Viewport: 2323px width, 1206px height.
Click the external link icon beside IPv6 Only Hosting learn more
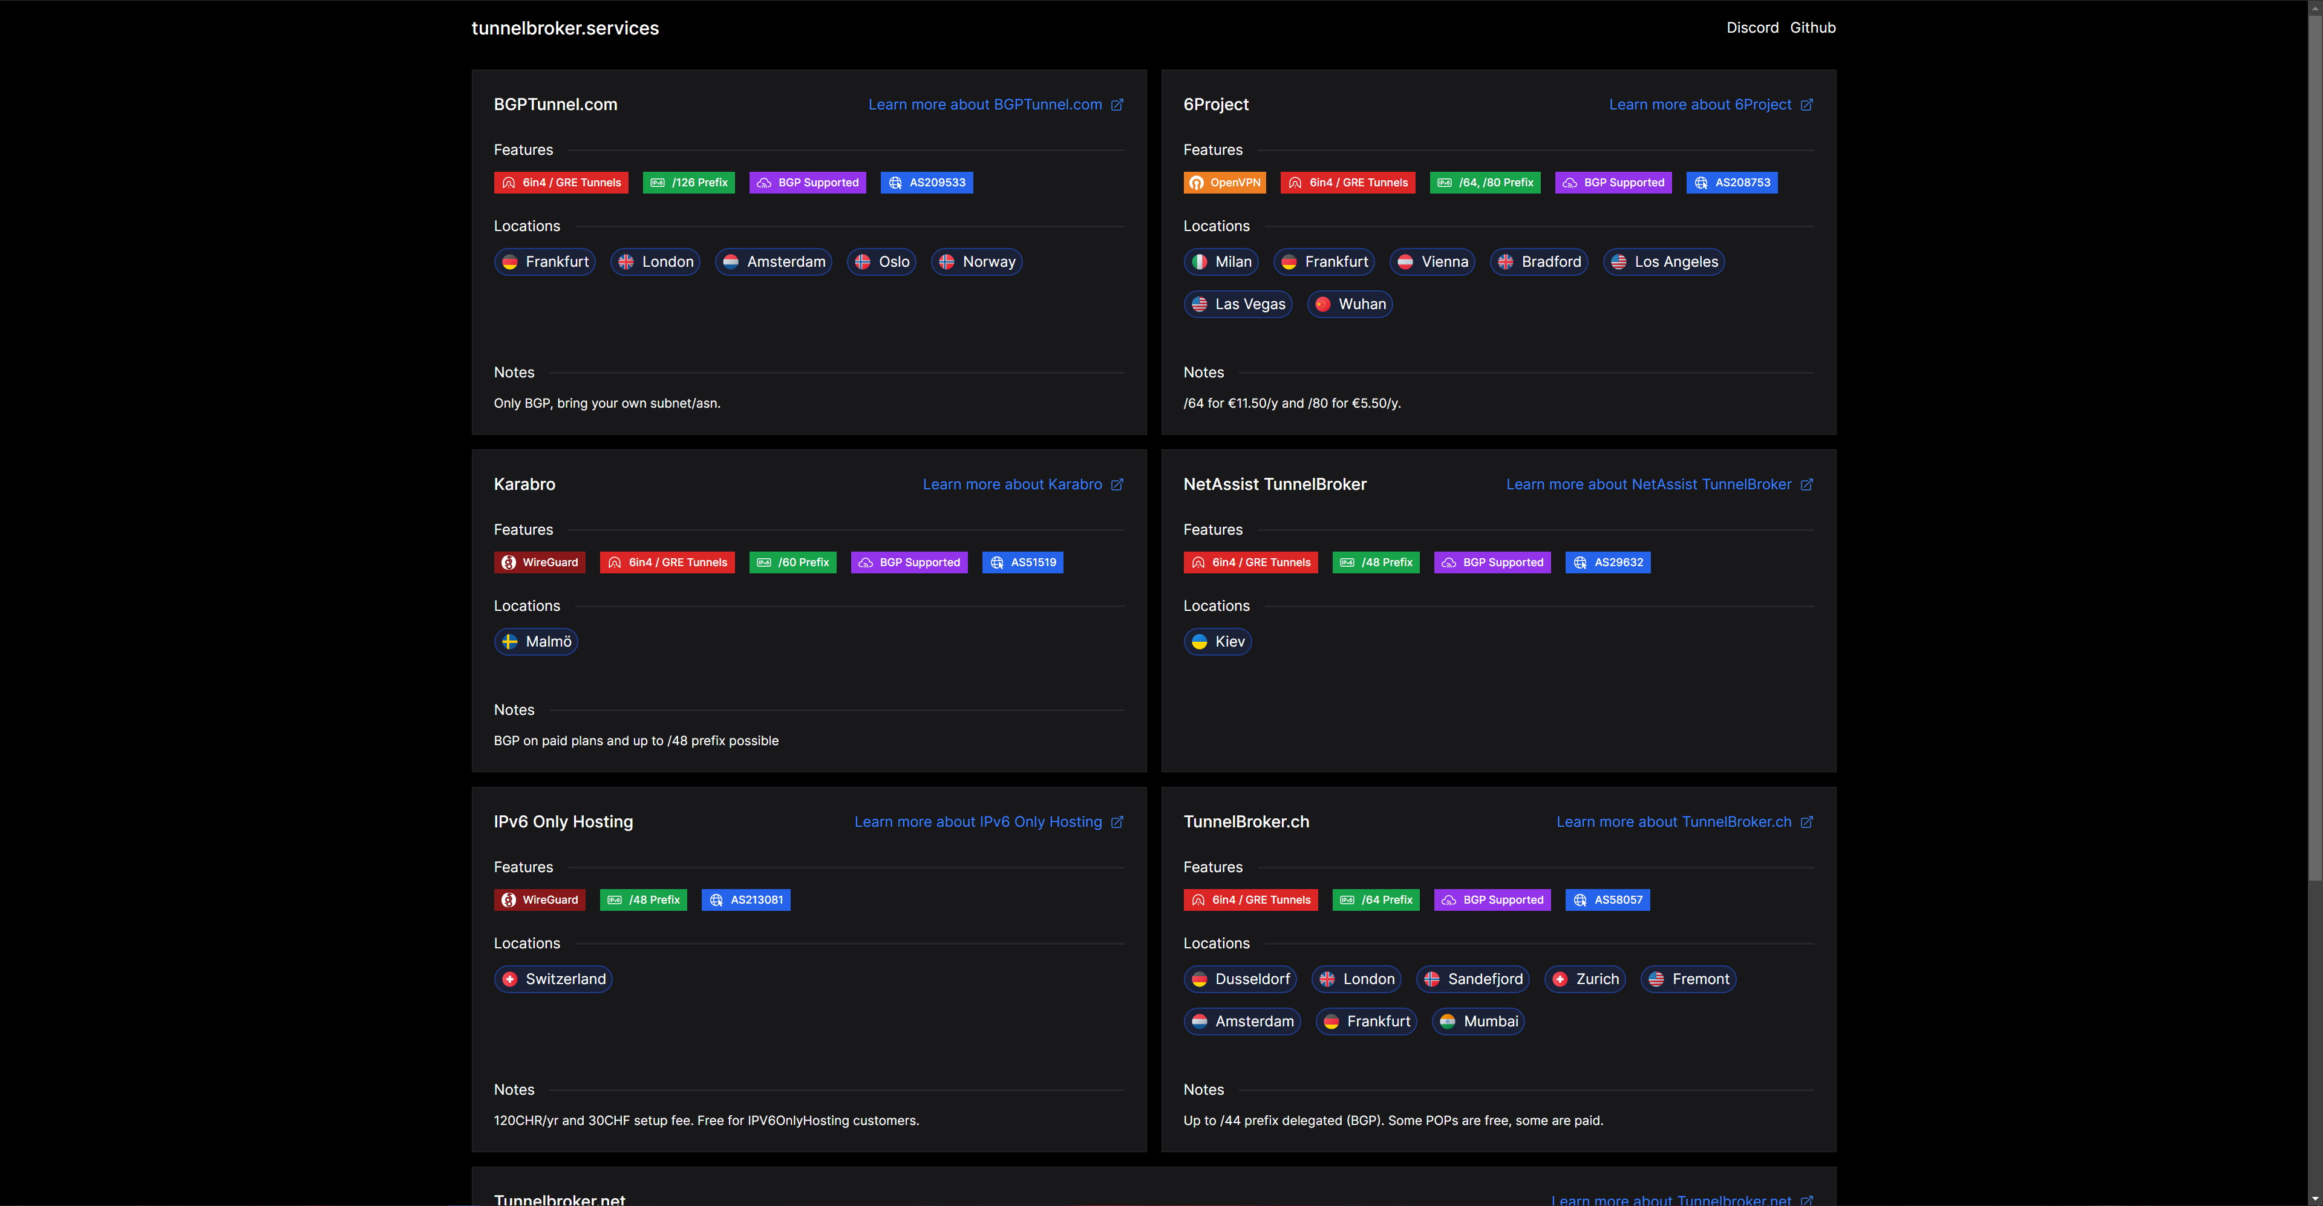[1116, 822]
